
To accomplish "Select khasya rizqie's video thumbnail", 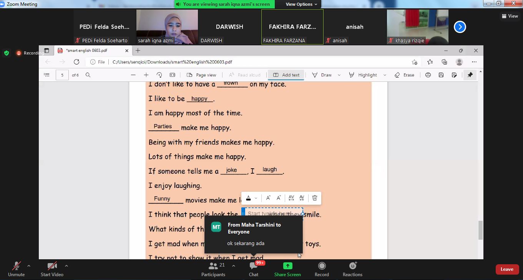I will coord(418,27).
